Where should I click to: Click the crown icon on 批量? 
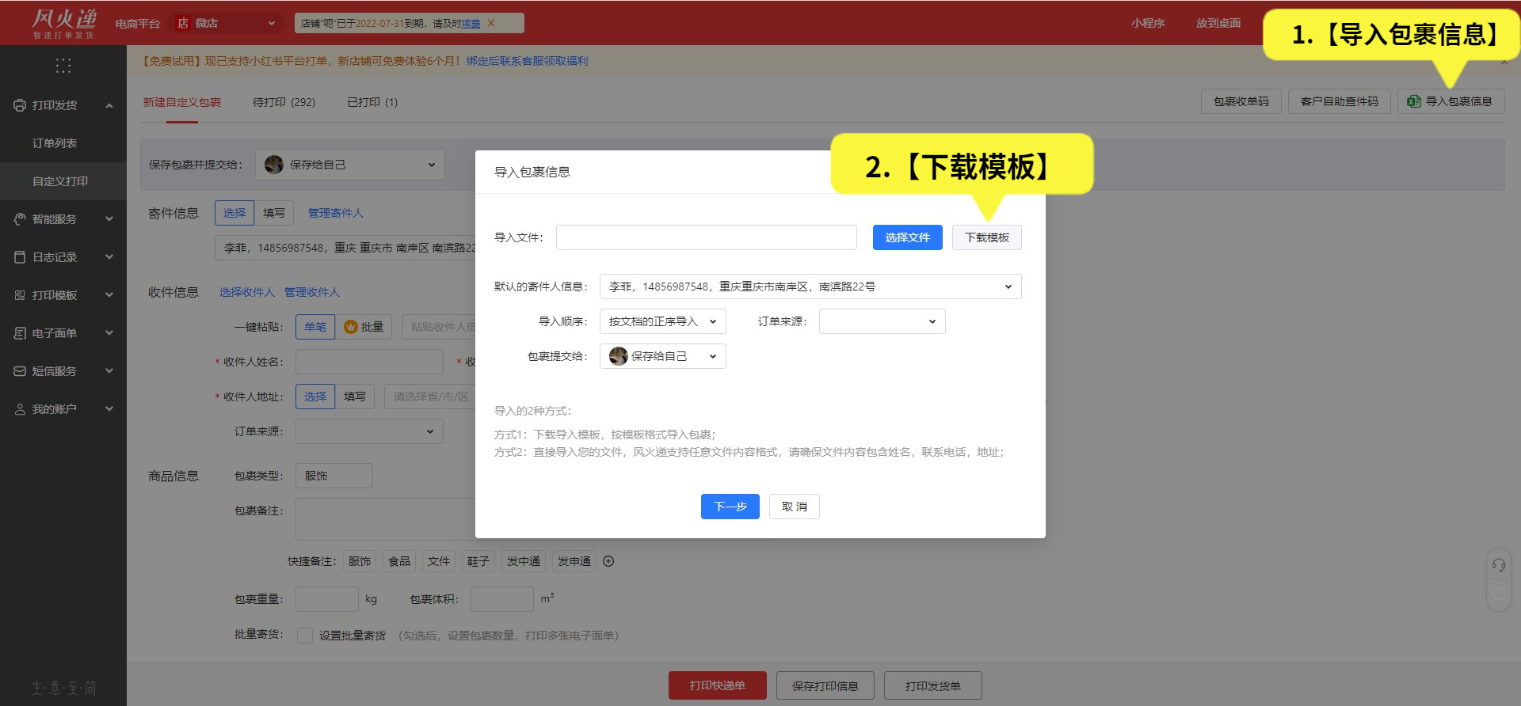(x=351, y=327)
